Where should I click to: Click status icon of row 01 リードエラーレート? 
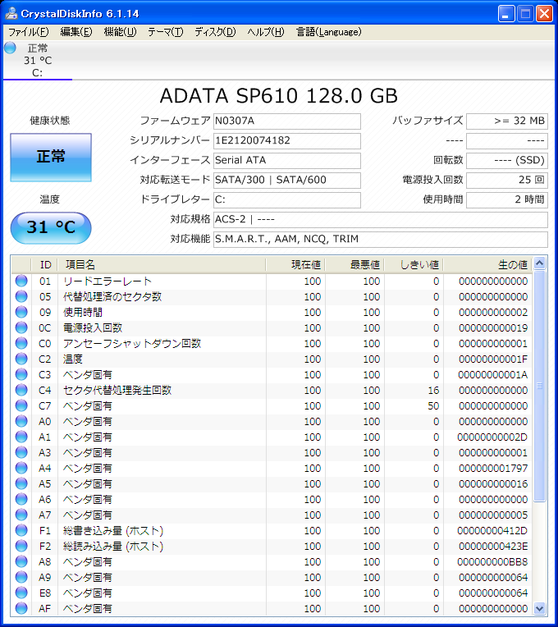[21, 281]
